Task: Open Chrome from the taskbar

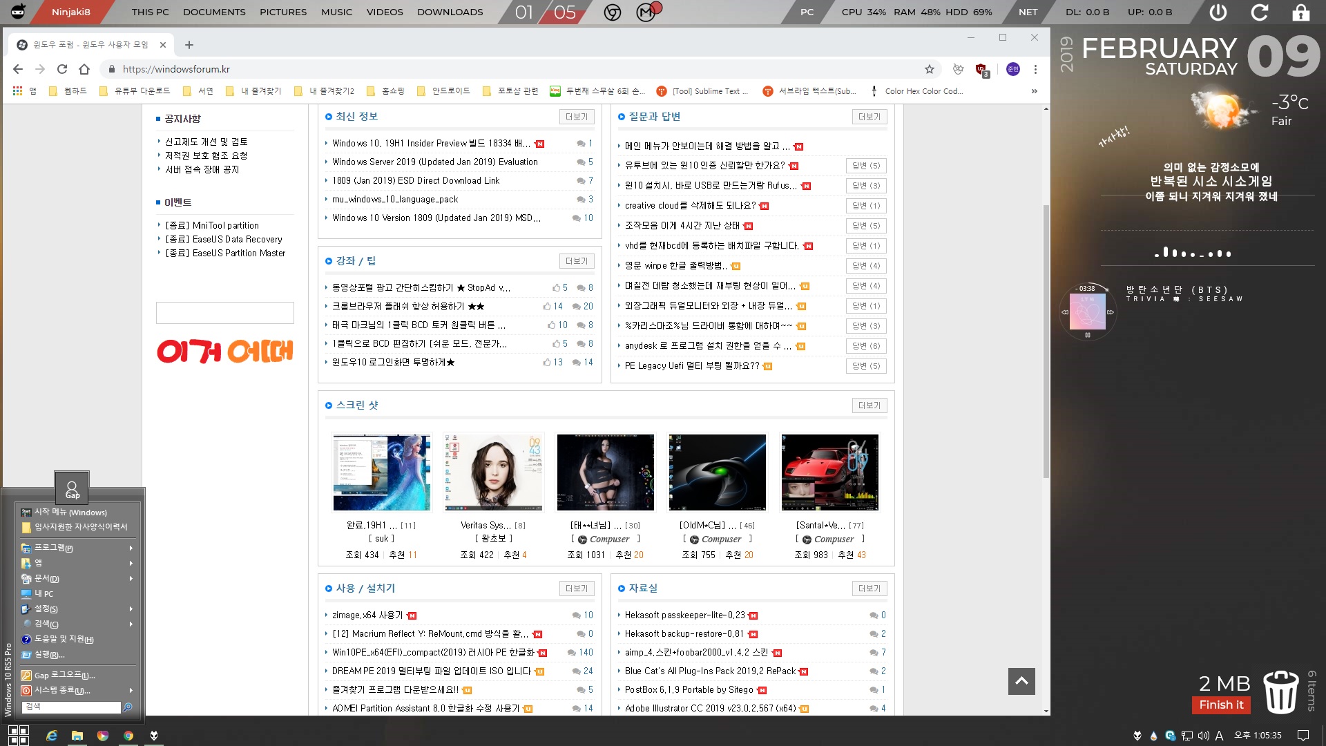Action: tap(128, 736)
